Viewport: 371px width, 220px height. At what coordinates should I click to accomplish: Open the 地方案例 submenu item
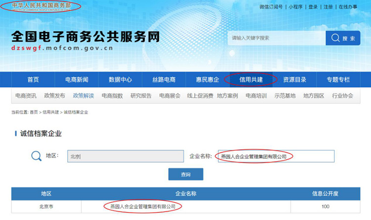click(228, 96)
